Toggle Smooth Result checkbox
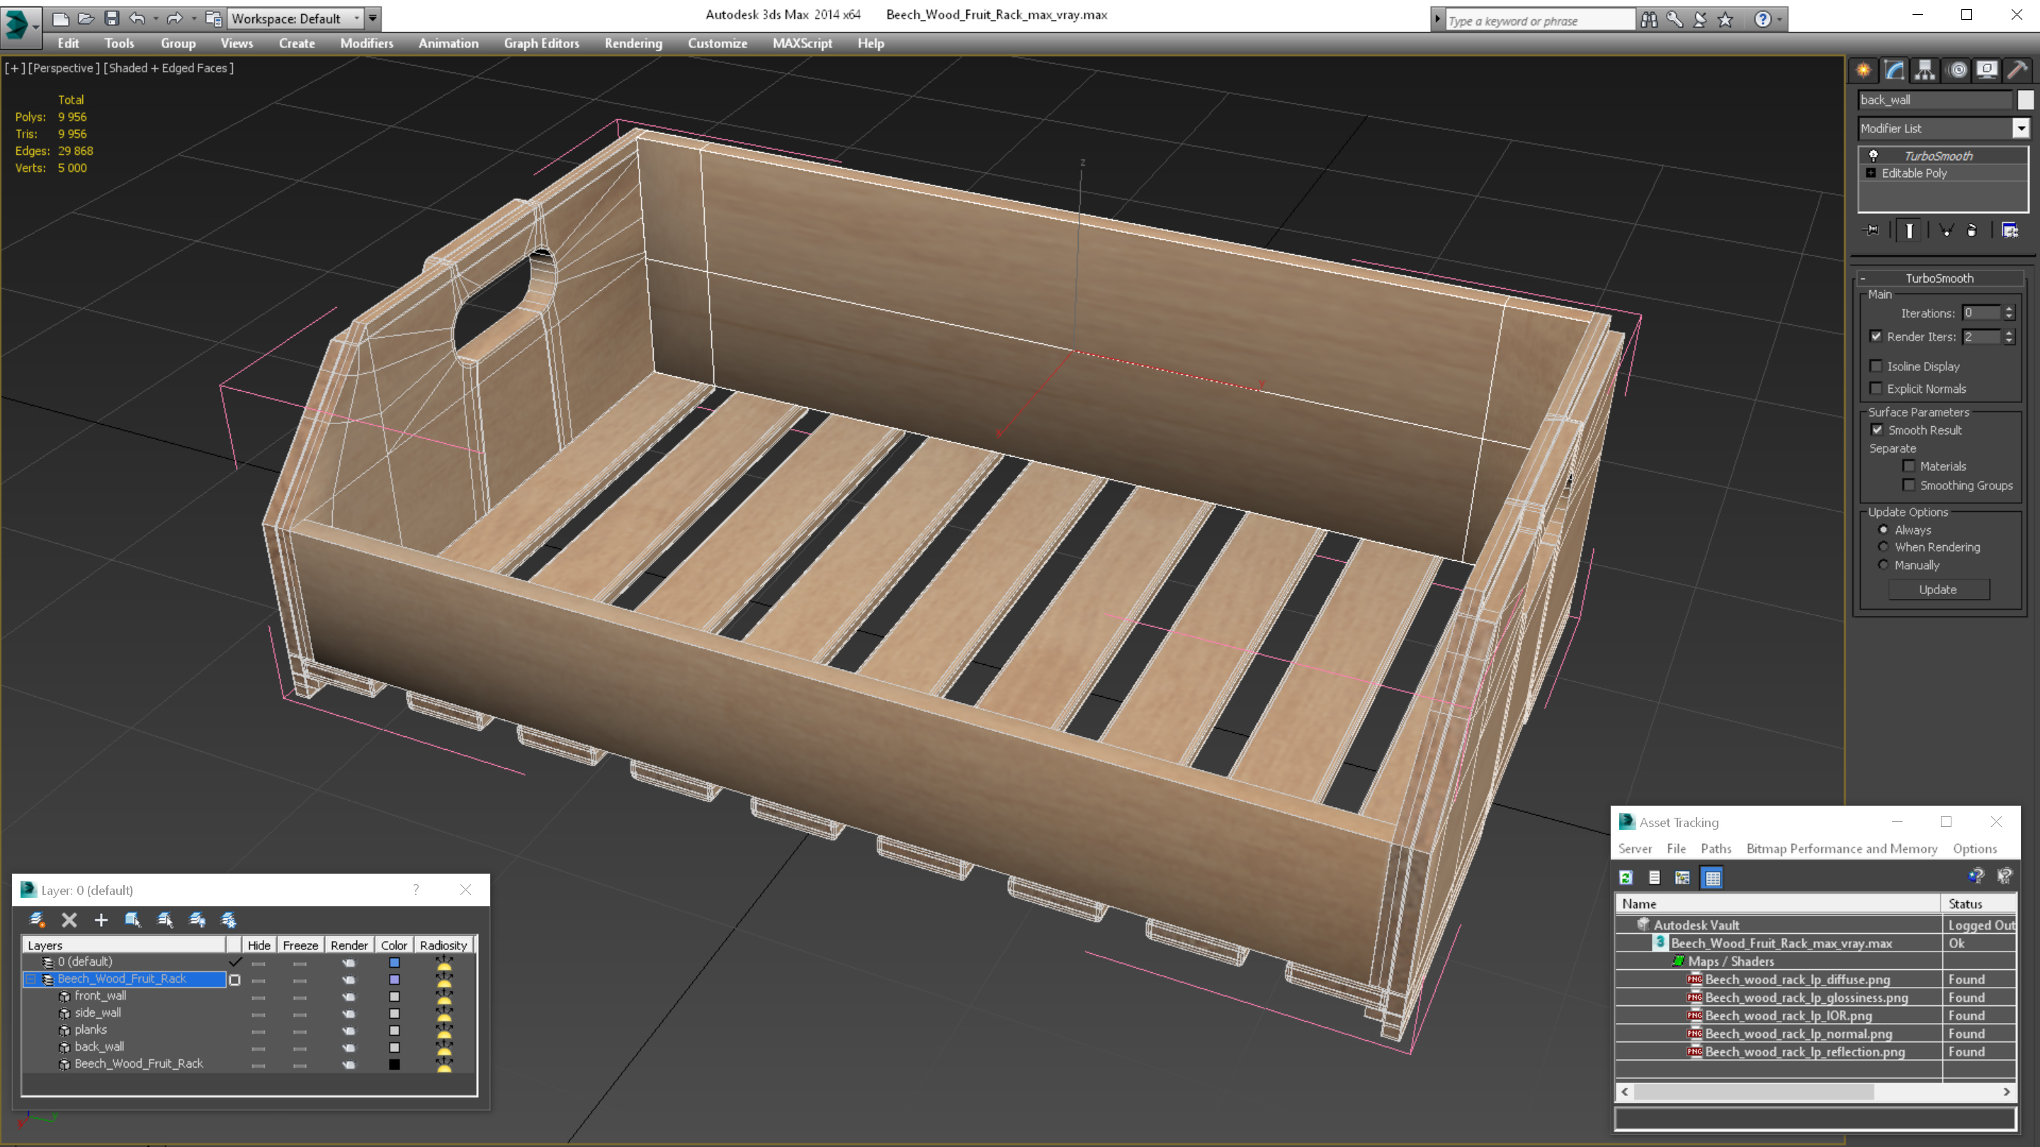This screenshot has height=1147, width=2040. click(x=1877, y=430)
